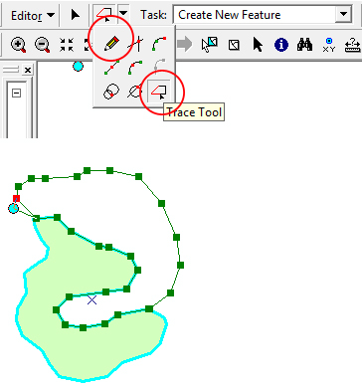
Task: Select the Distance-Distance tool
Action: coord(111,92)
